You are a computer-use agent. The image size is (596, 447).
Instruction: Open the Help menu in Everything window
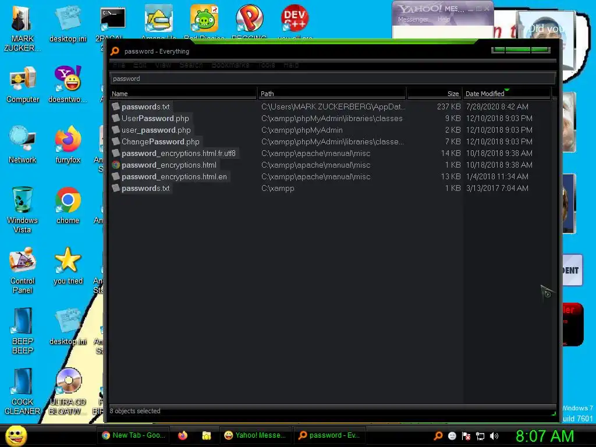[291, 65]
